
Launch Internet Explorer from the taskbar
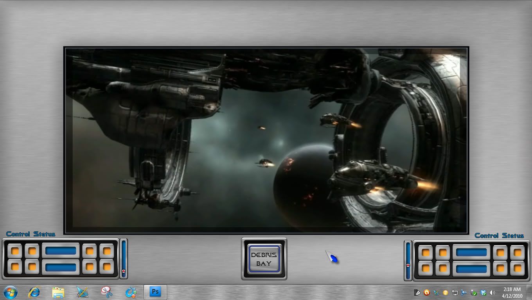click(x=34, y=292)
